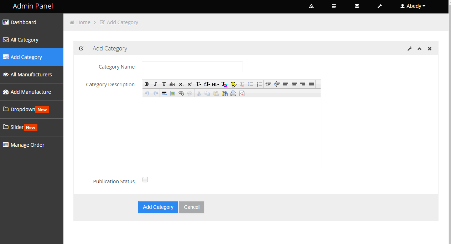View HTML source in editor

pyautogui.click(x=242, y=93)
